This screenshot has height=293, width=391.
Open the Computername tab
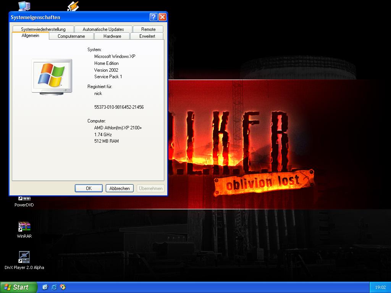[x=71, y=36]
